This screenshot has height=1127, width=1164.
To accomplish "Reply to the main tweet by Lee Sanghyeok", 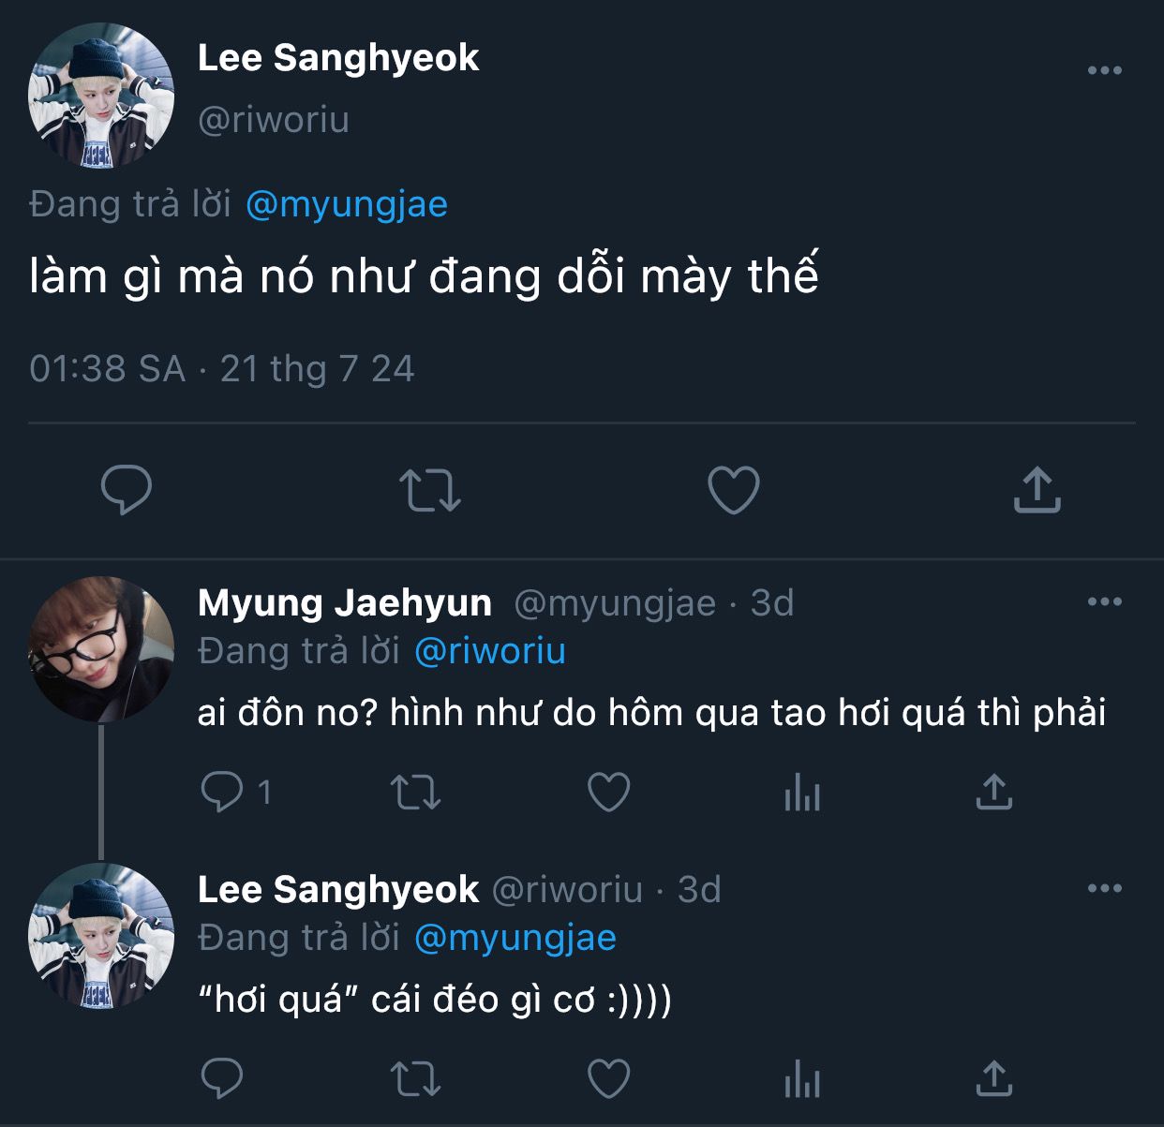I will pos(126,489).
